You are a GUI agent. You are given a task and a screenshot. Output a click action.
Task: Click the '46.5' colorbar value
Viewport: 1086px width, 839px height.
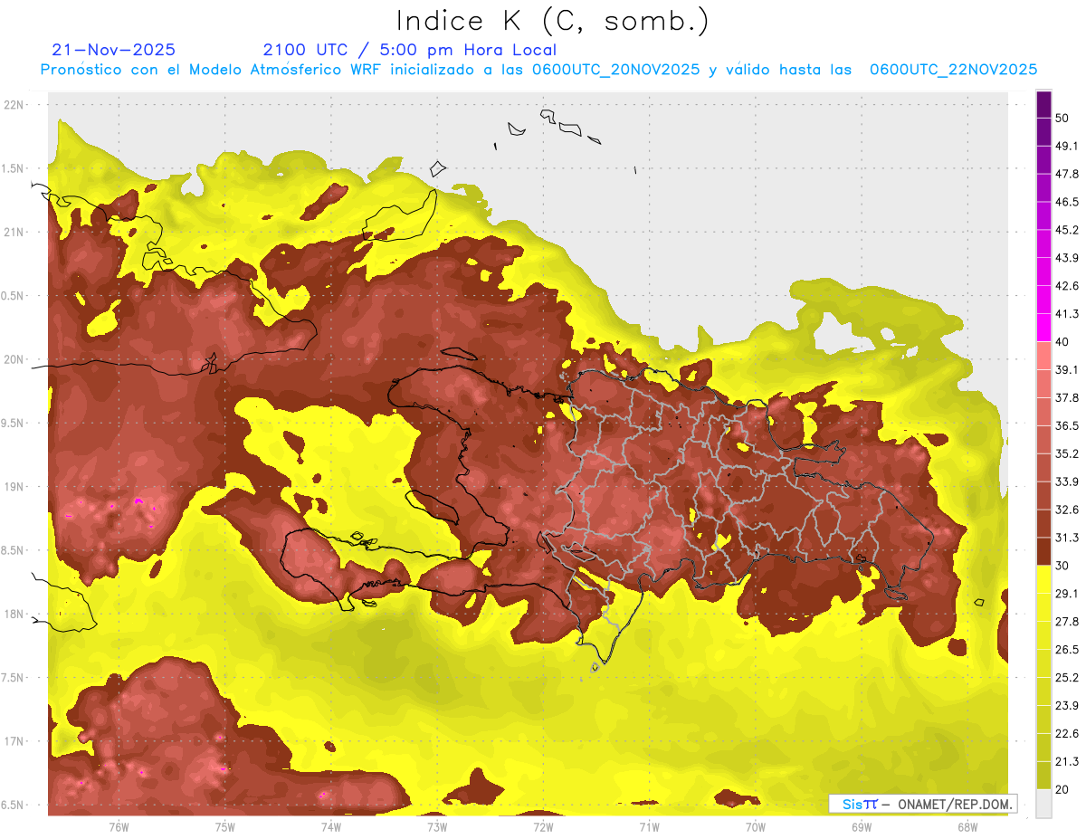1067,202
